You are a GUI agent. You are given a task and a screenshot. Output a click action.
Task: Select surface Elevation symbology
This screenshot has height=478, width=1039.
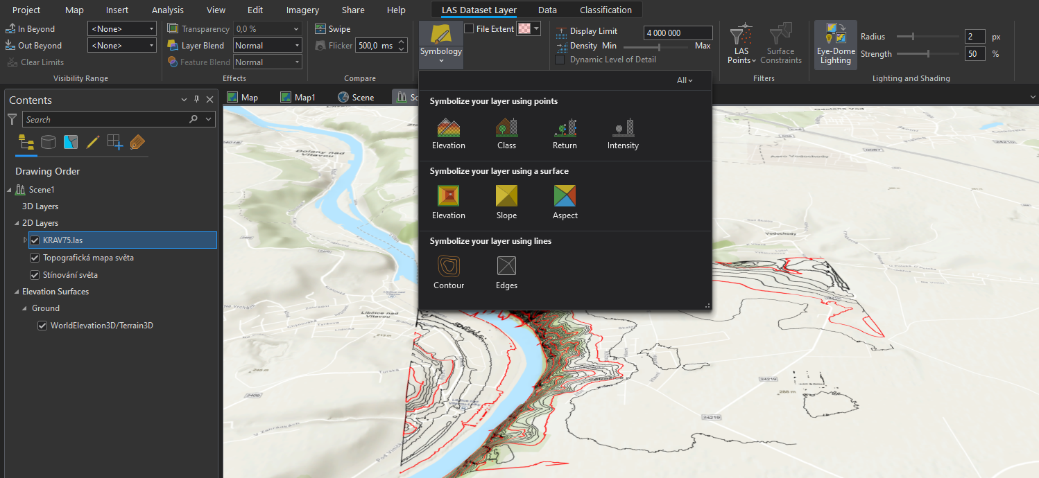pyautogui.click(x=449, y=203)
